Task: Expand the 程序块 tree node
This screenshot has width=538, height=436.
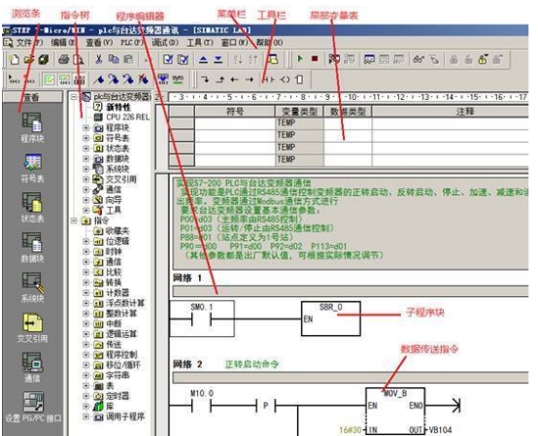Action: [85, 128]
